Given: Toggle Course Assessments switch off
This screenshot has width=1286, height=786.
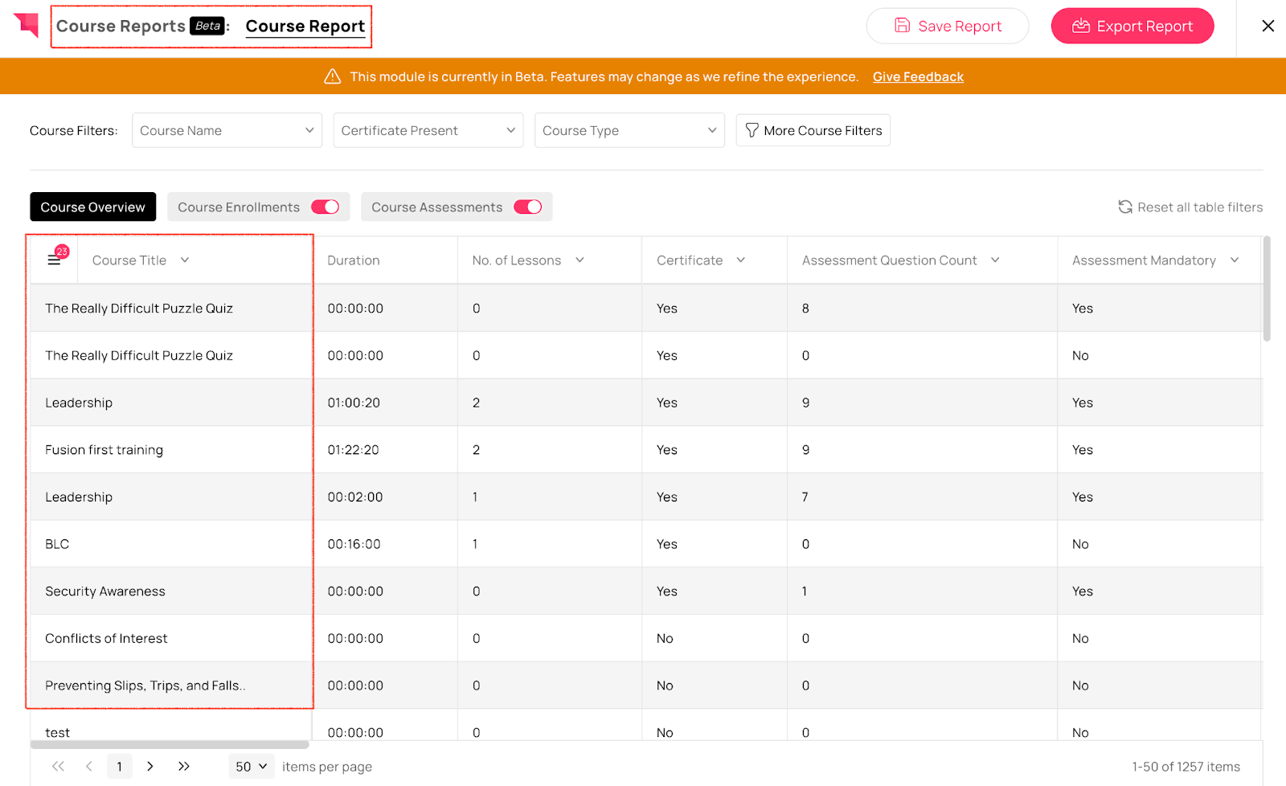Looking at the screenshot, I should tap(528, 207).
